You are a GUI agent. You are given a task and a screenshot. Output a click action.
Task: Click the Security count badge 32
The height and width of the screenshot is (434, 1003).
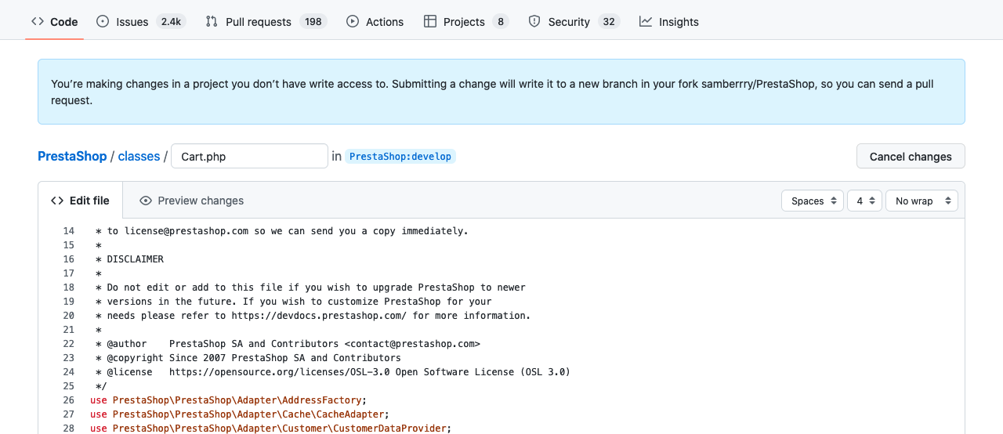point(609,22)
